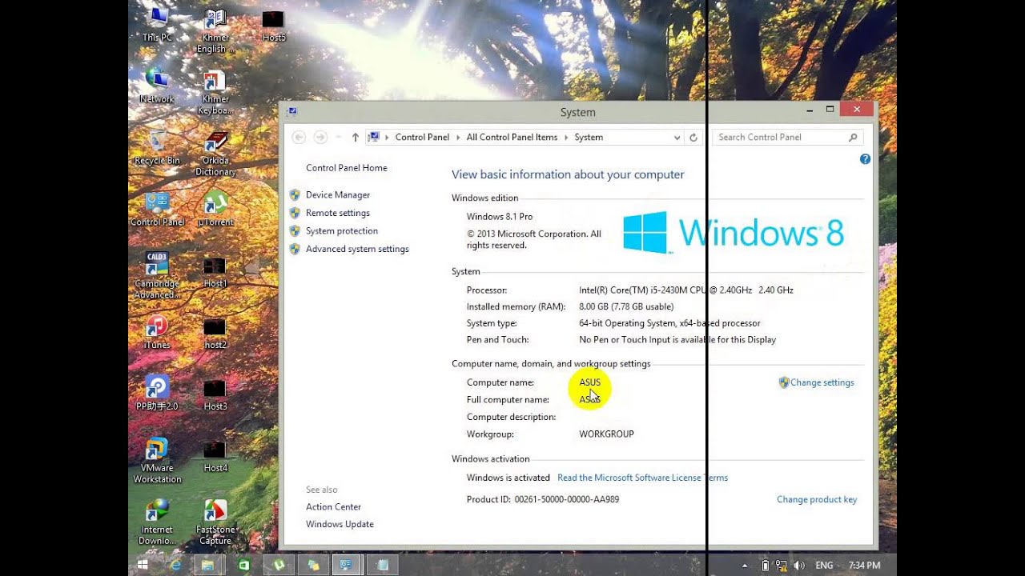The image size is (1025, 576).
Task: Open Recycle Bin on desktop
Action: click(157, 148)
